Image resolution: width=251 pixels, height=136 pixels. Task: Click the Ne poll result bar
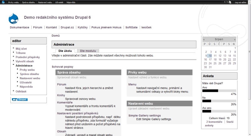pyautogui.click(x=219, y=101)
